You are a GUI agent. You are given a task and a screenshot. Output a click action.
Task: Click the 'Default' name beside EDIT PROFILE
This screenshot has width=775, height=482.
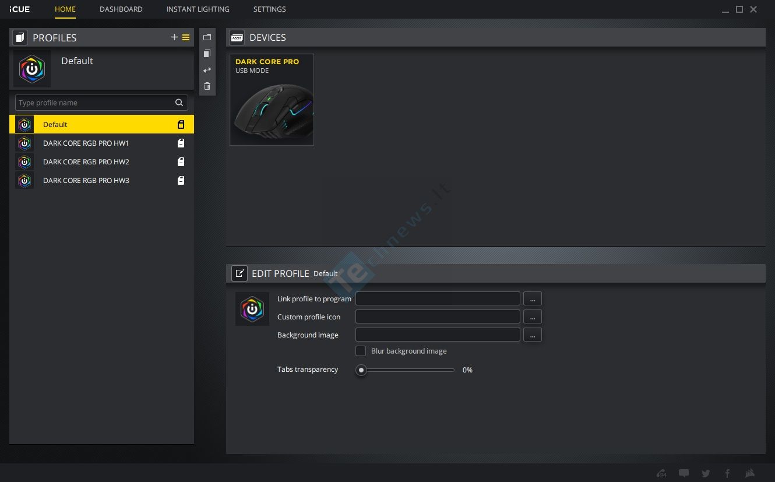point(325,273)
